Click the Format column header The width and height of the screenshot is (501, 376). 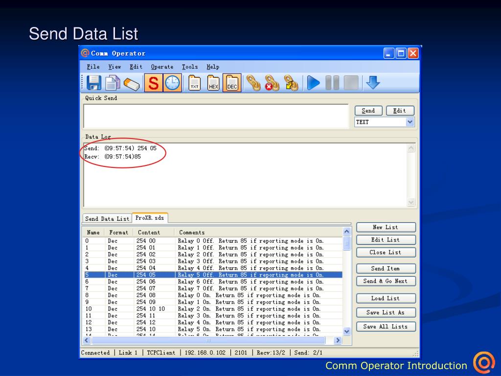(119, 233)
